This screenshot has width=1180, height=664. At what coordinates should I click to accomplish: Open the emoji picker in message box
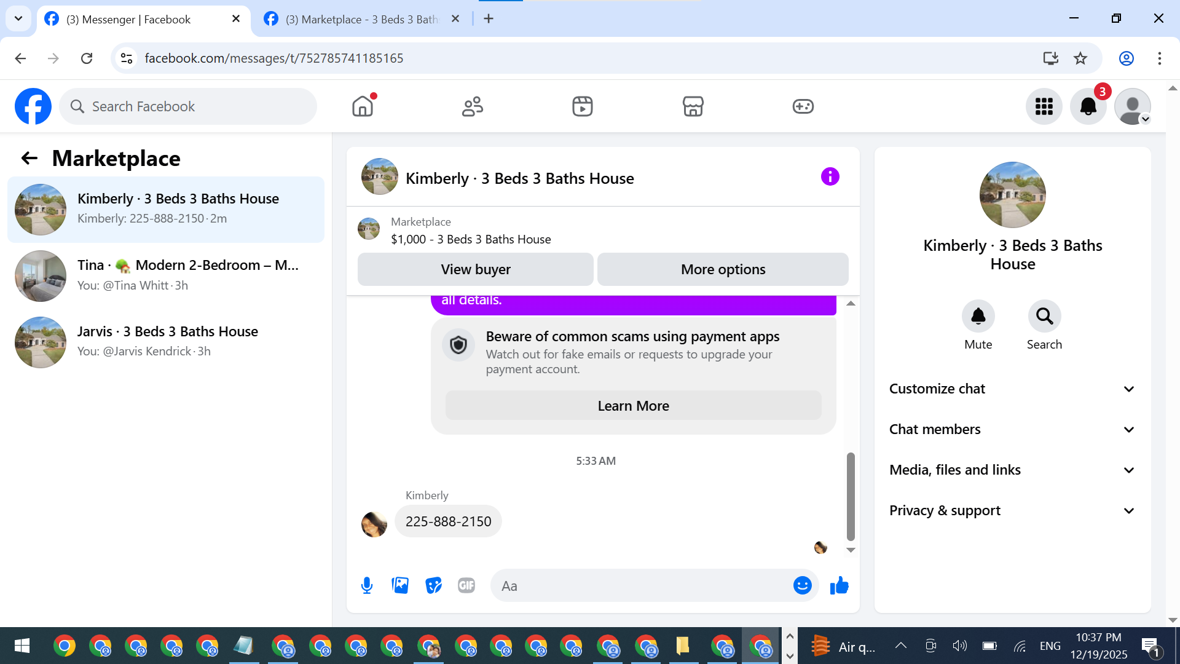tap(802, 585)
